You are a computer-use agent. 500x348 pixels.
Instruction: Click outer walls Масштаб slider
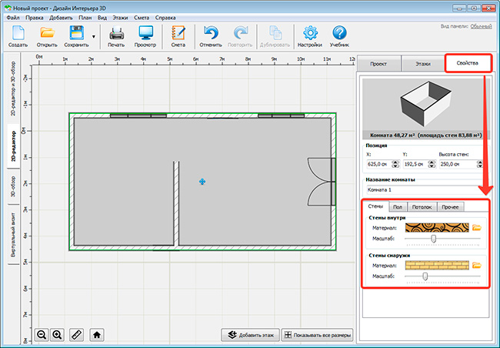click(x=442, y=276)
